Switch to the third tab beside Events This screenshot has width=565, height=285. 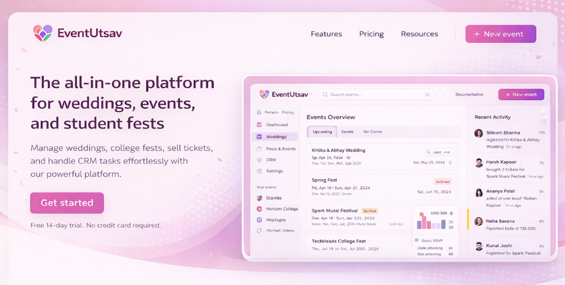(372, 132)
